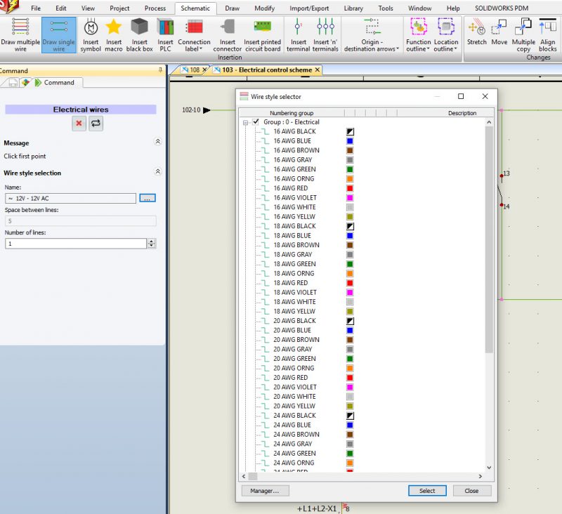Click the Number of lines input field
Screen dimensions: 562x514
(76, 244)
